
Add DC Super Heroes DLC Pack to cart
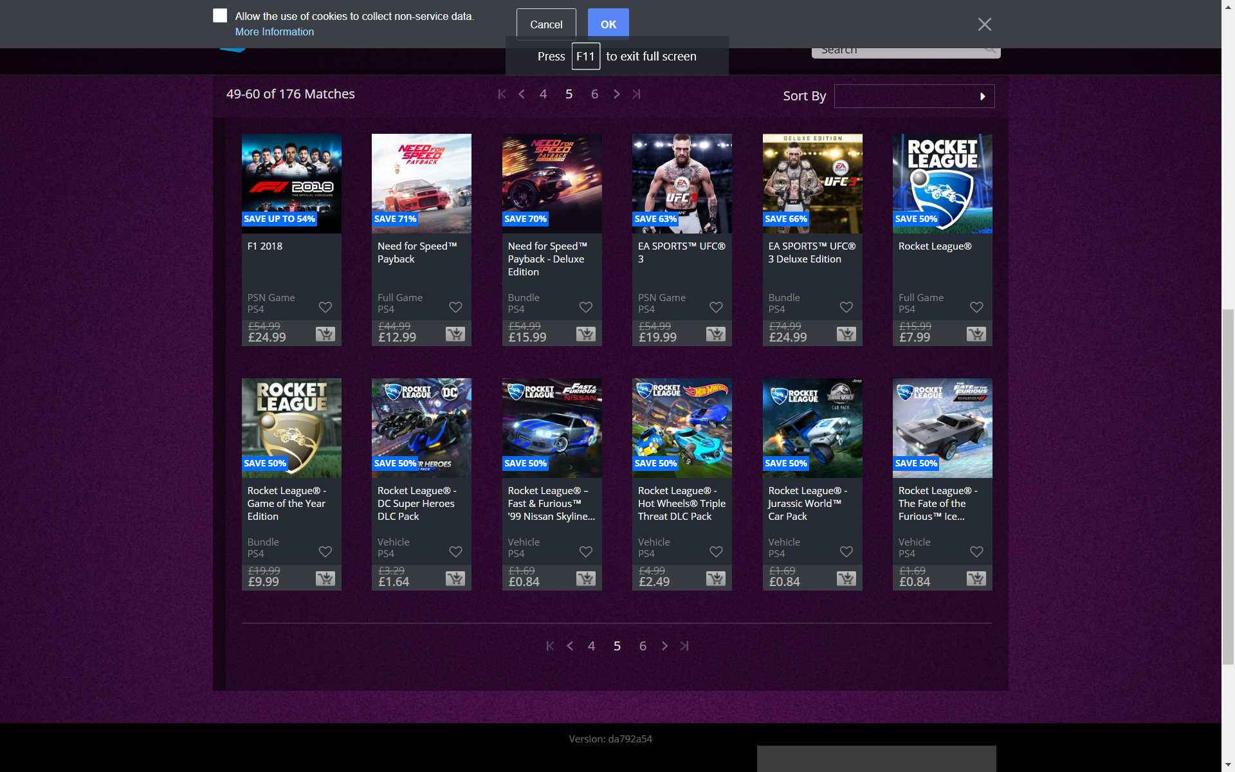455,578
